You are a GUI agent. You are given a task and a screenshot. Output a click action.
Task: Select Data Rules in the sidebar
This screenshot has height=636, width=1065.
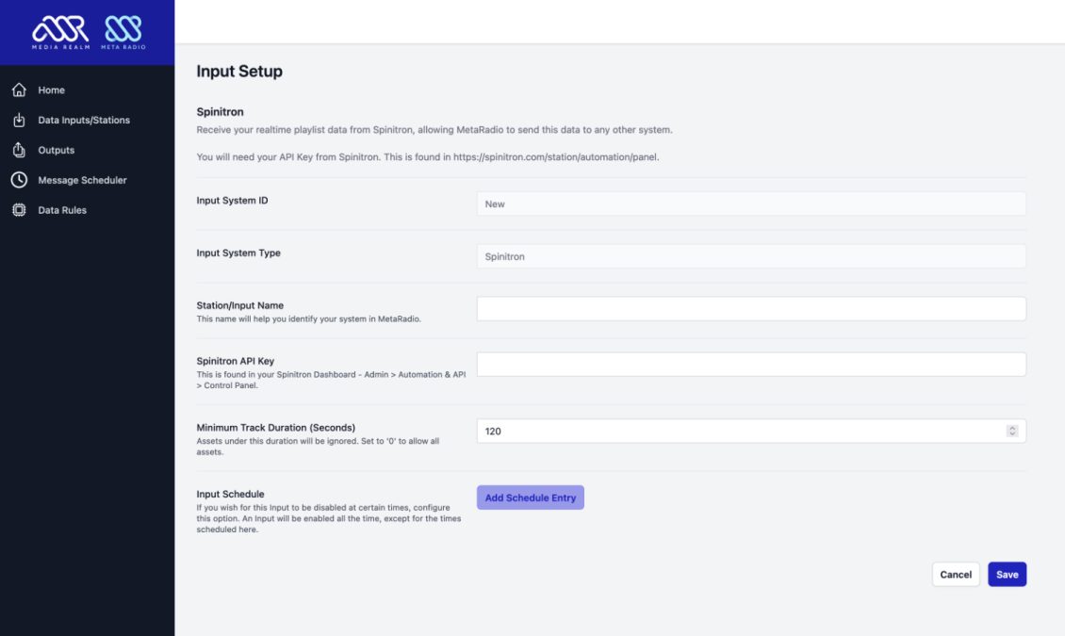(62, 210)
